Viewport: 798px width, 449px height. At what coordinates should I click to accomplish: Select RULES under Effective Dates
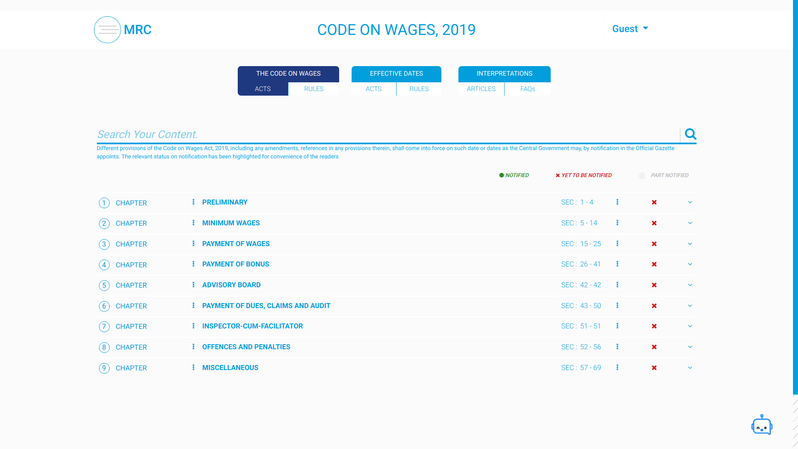(x=419, y=89)
